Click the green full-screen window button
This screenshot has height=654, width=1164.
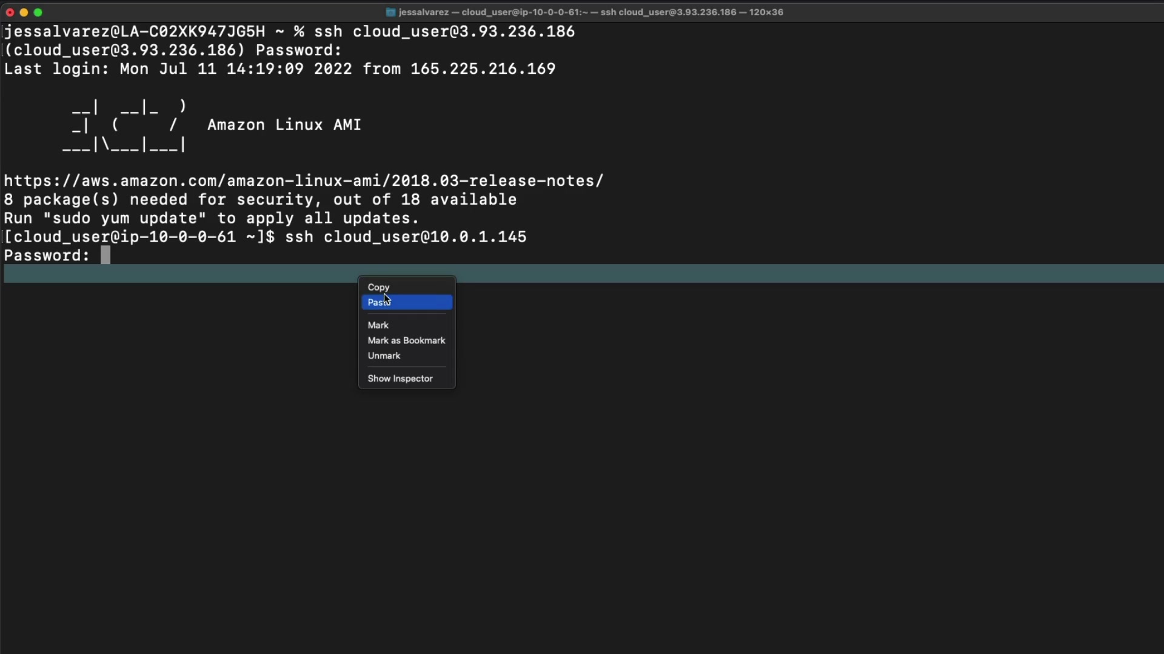tap(38, 12)
